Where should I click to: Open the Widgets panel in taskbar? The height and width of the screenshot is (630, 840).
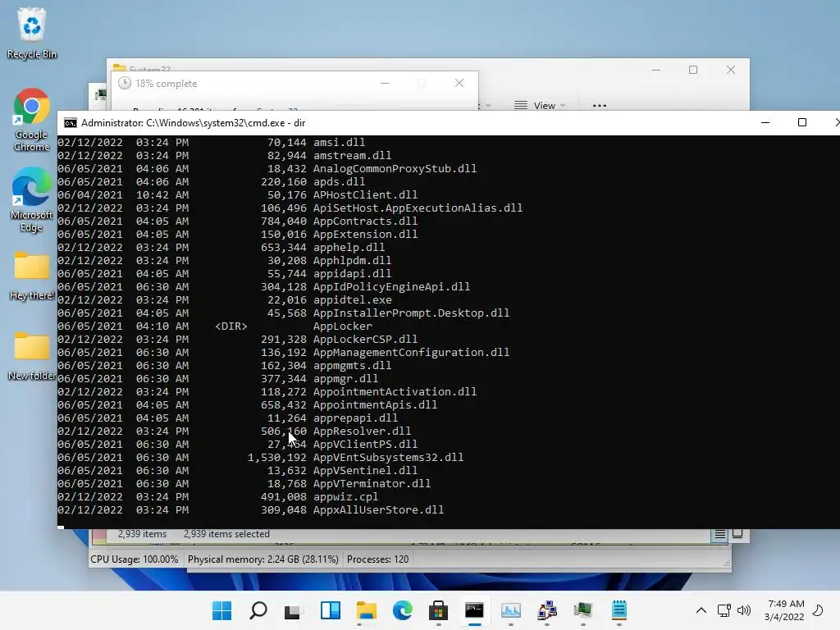pos(330,610)
